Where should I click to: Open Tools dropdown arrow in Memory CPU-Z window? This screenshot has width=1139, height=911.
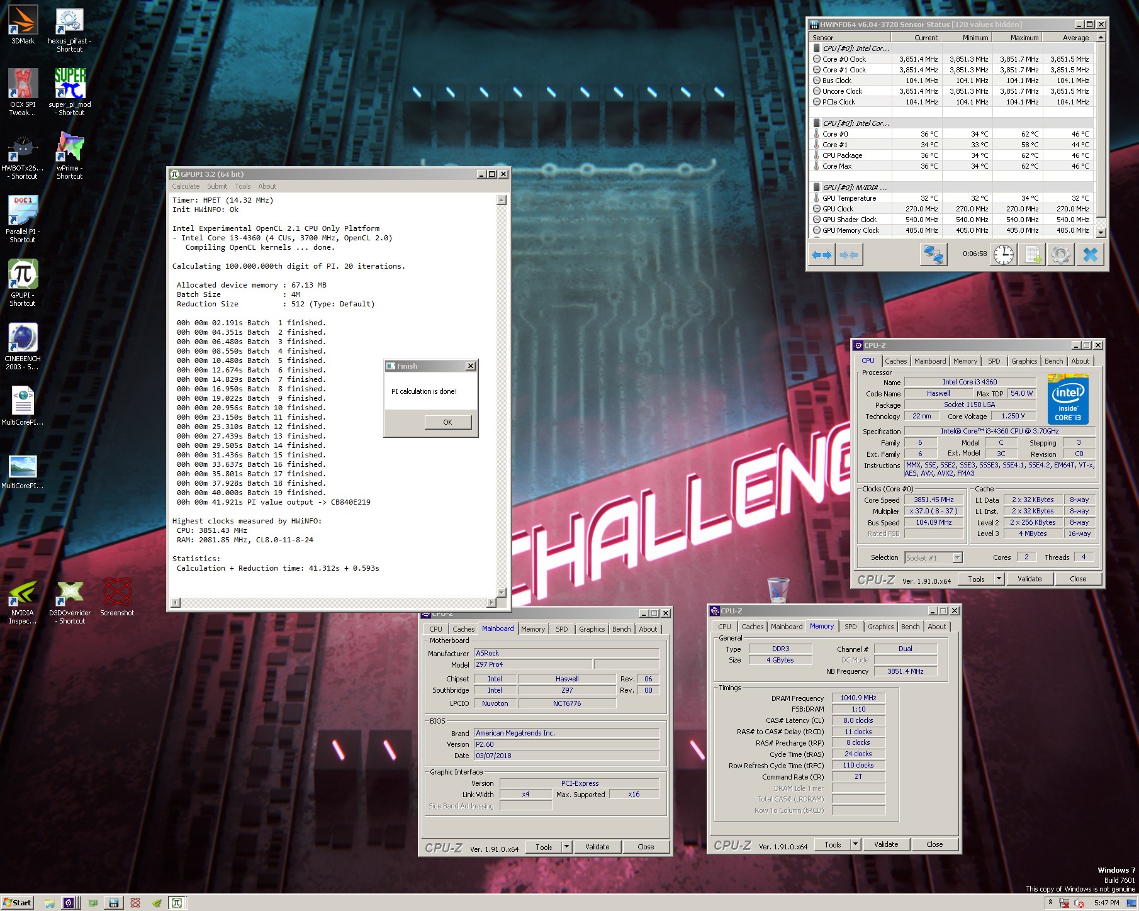pos(855,844)
